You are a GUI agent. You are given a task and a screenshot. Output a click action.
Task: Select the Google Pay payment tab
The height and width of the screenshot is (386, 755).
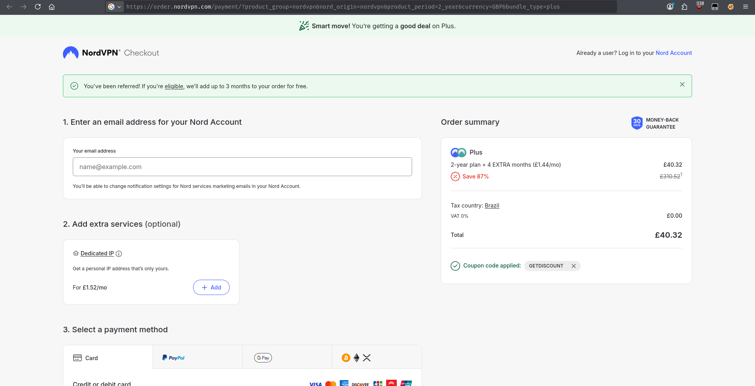pyautogui.click(x=287, y=357)
